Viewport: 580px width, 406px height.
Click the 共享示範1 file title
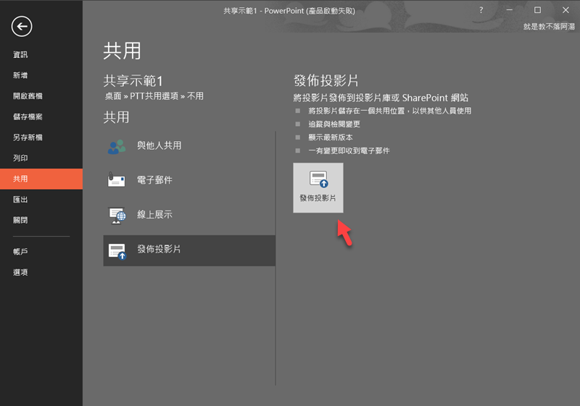click(133, 80)
